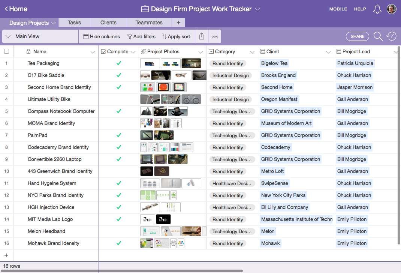401x273 pixels.
Task: Open Bigelow Tea client record
Action: coord(274,63)
